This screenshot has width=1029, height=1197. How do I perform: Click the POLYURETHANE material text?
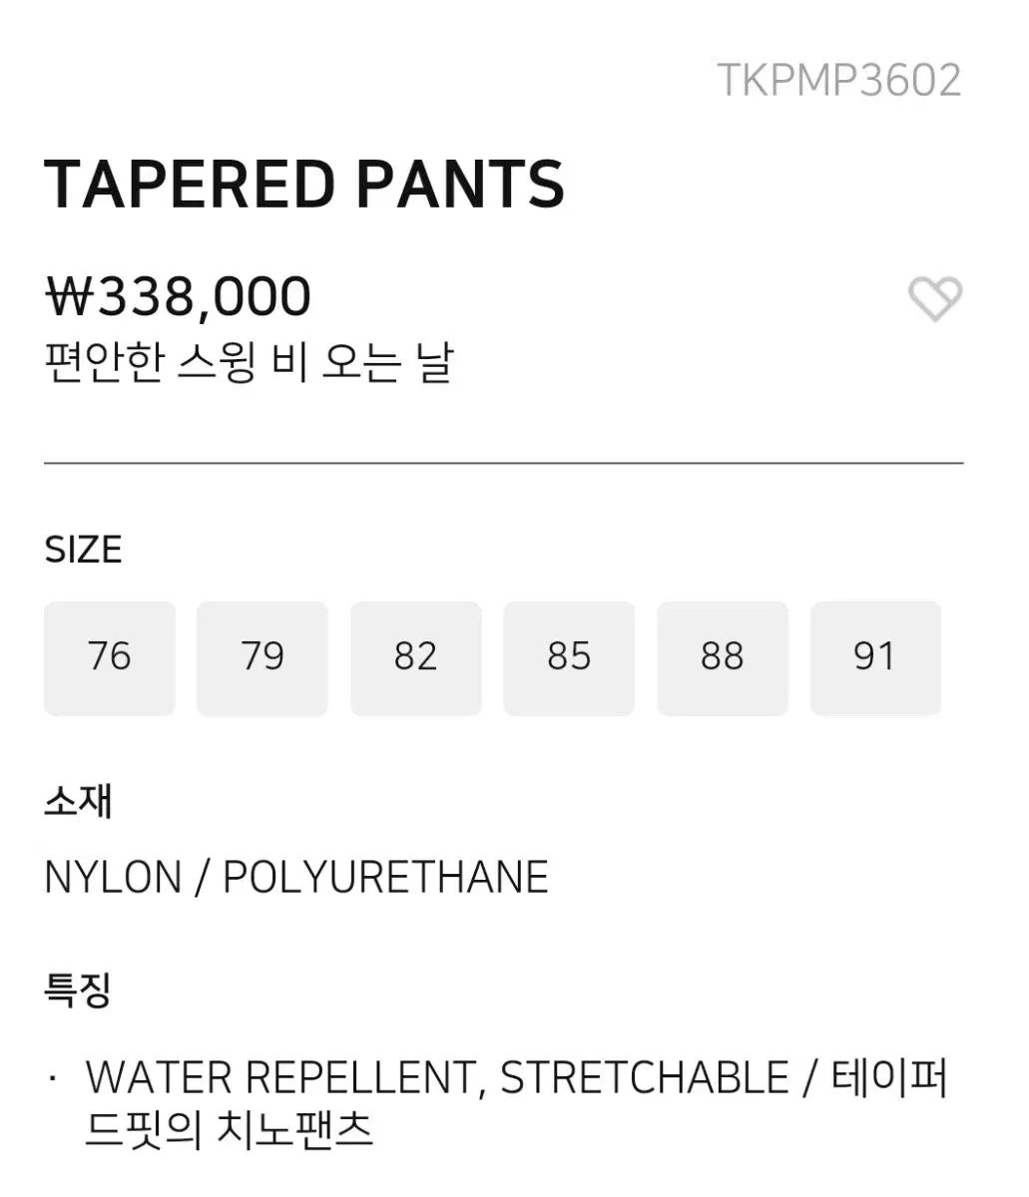(385, 878)
